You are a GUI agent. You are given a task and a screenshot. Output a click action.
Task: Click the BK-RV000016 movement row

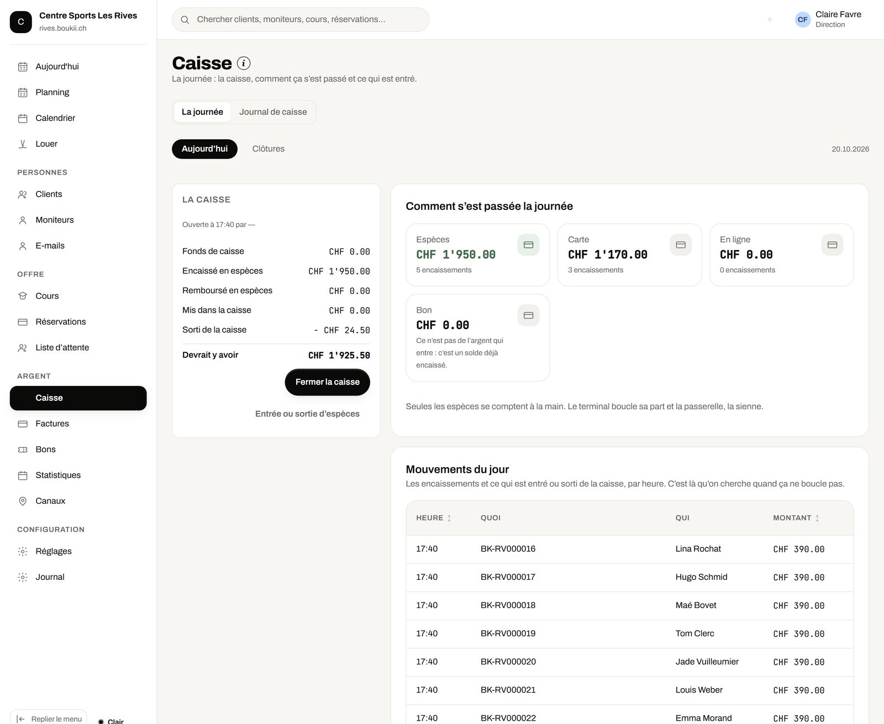(629, 549)
